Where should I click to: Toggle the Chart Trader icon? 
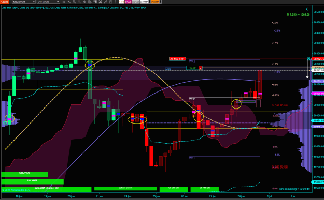pyautogui.click(x=95, y=2)
